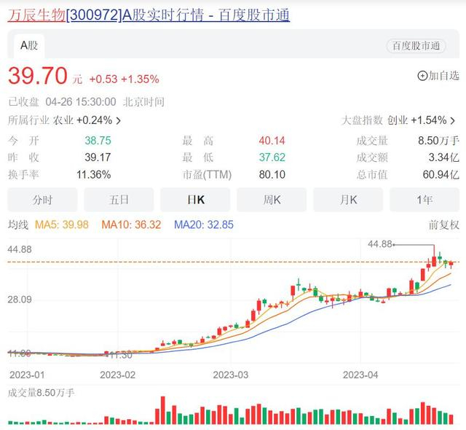
Task: Click the 今开 value 38.75
Action: (98, 141)
